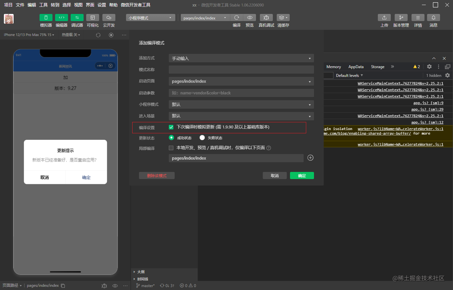
Task: Switch to the Storage tab
Action: pyautogui.click(x=377, y=66)
